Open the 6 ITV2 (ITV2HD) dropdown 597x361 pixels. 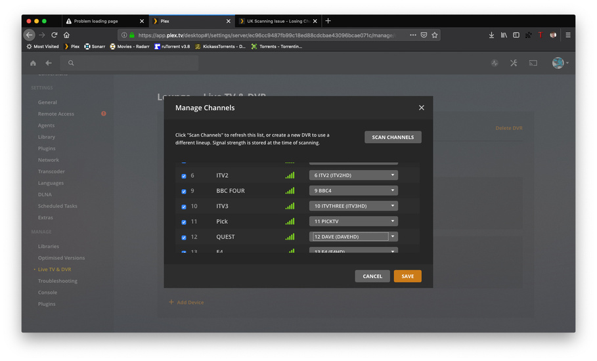tap(353, 175)
